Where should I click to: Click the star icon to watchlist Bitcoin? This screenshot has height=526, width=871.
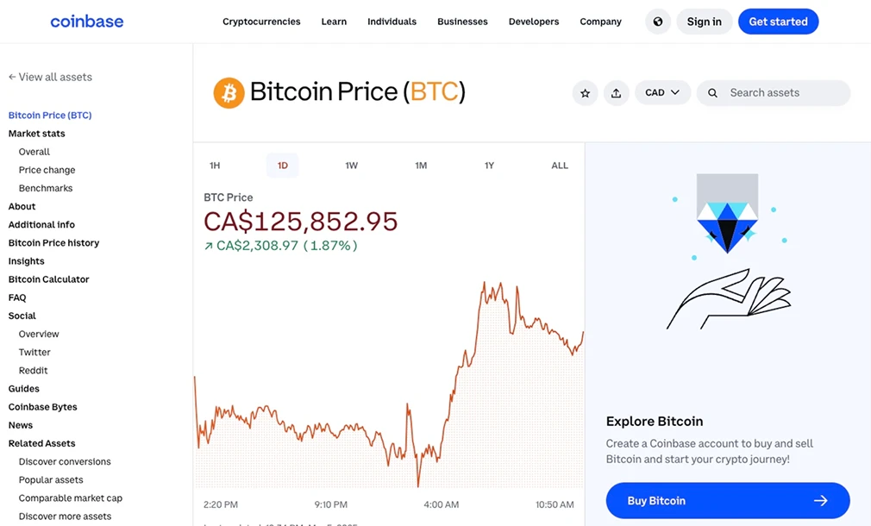pos(586,92)
